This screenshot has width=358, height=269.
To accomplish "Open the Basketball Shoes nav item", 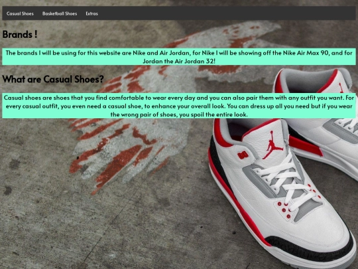I will pos(60,13).
